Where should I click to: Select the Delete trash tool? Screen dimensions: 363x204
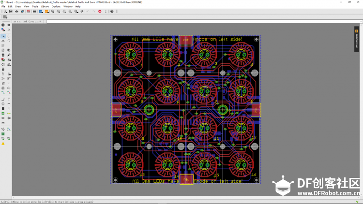pos(3,55)
